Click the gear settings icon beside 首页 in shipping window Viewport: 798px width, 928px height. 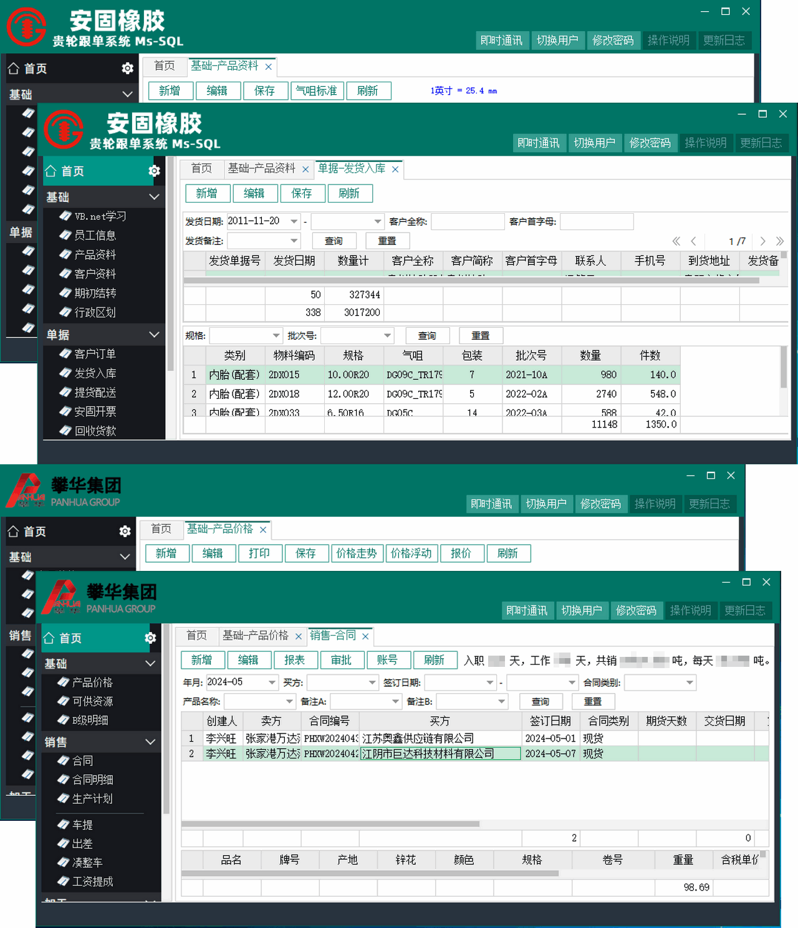tap(154, 171)
